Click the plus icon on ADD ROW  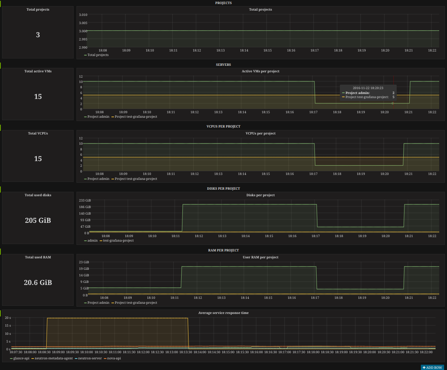click(x=424, y=368)
